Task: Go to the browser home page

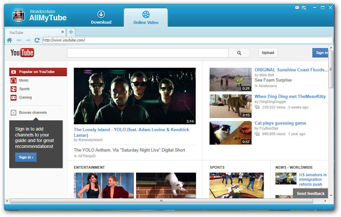Action: [x=9, y=40]
